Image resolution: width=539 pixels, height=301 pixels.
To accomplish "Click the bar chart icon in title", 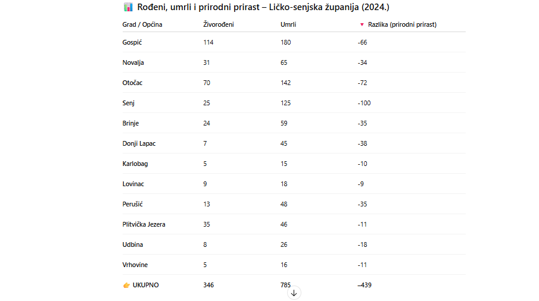I will coord(128,7).
